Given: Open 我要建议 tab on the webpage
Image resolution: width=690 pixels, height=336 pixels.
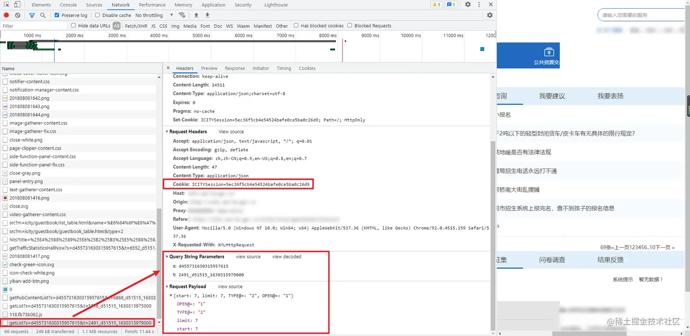Looking at the screenshot, I should pos(552,96).
